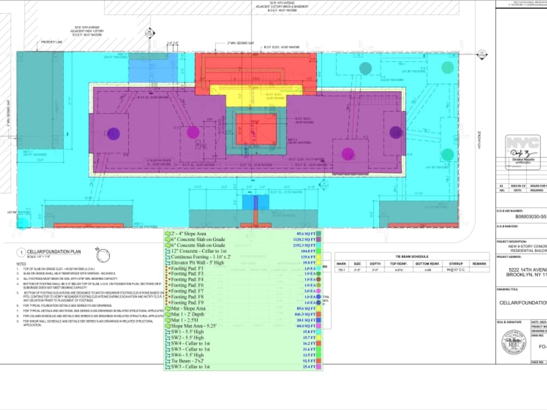Click the linear icon next to "Tie Beam - 2'x2'"
Screen dimensions: 547x410
167,361
